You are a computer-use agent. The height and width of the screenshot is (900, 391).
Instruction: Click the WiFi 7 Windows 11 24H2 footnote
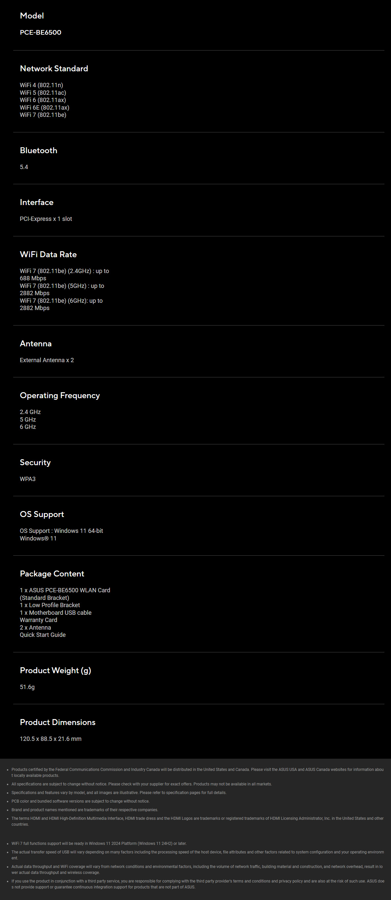(99, 844)
